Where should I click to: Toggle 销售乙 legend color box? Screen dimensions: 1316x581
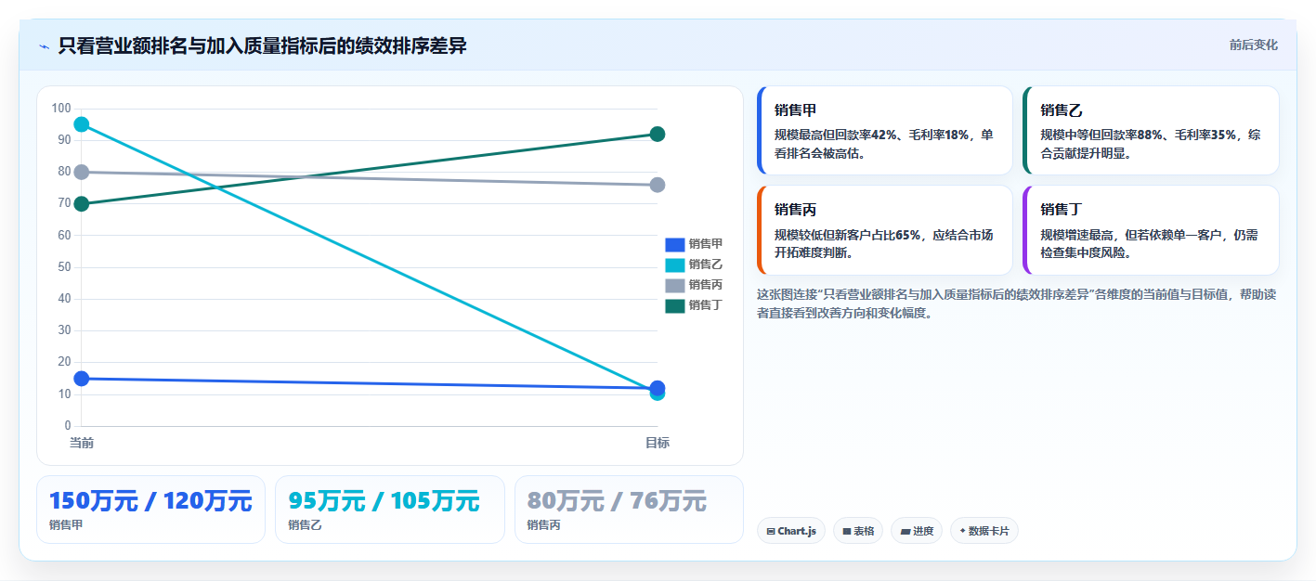pos(675,265)
